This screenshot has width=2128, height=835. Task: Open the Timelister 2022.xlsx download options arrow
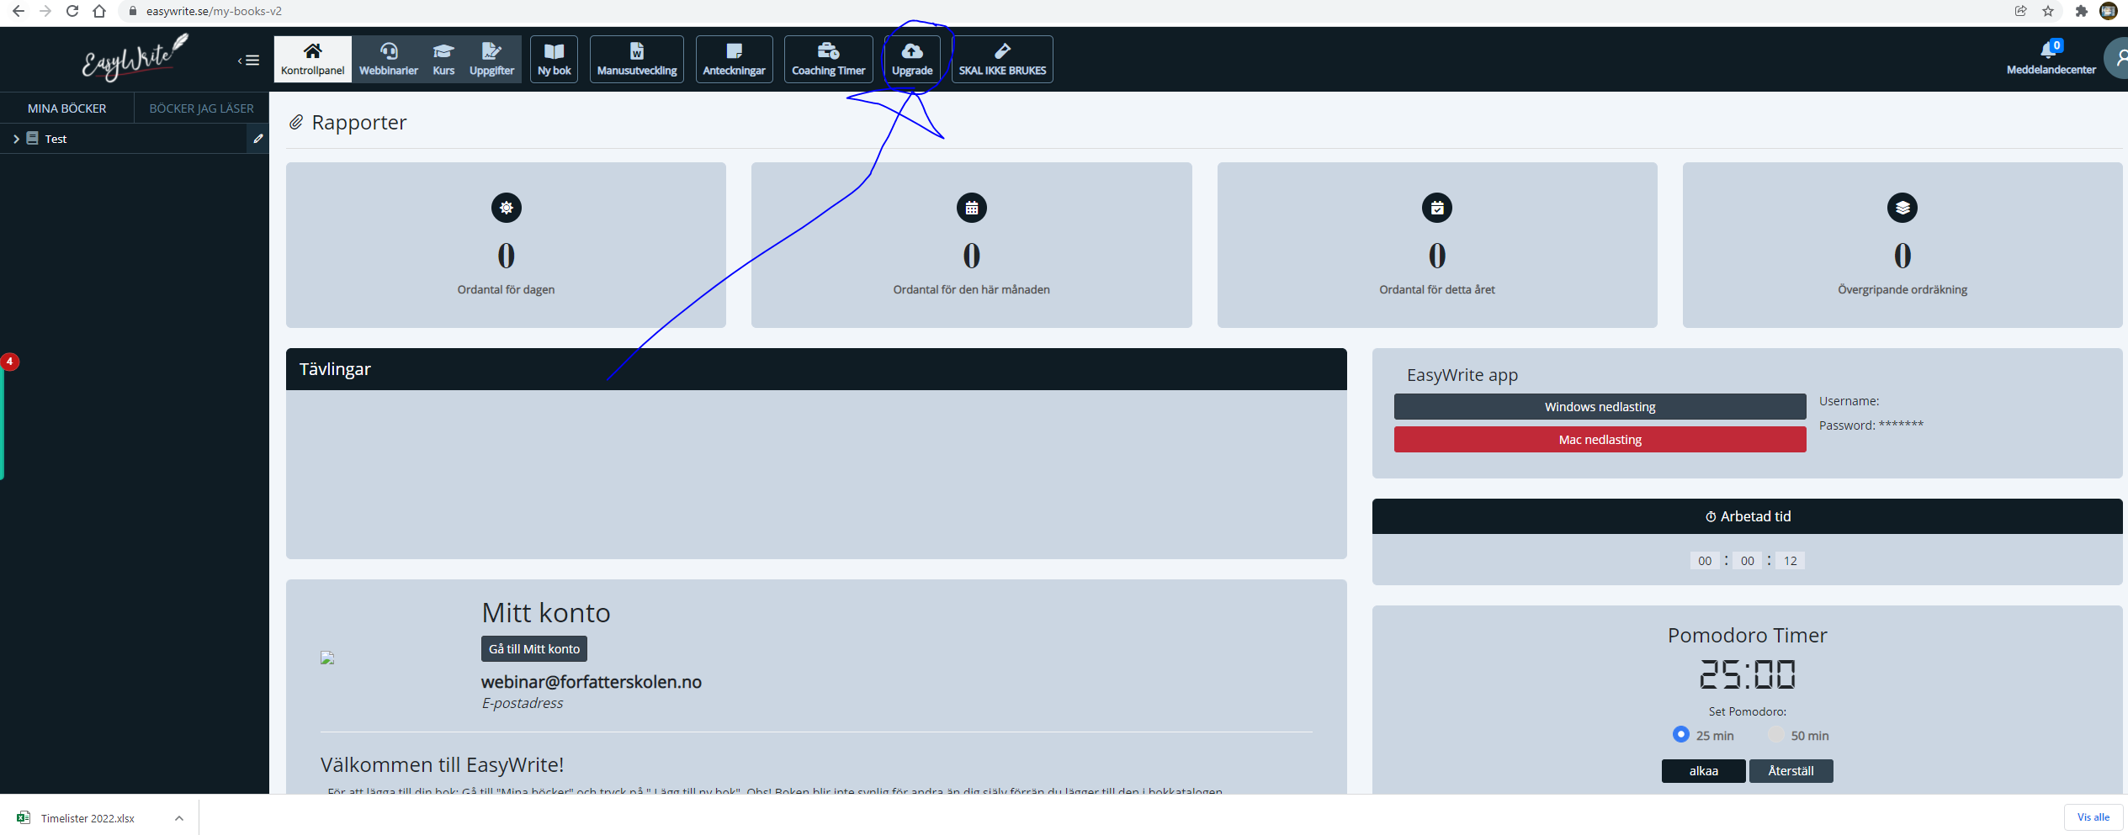tap(179, 818)
